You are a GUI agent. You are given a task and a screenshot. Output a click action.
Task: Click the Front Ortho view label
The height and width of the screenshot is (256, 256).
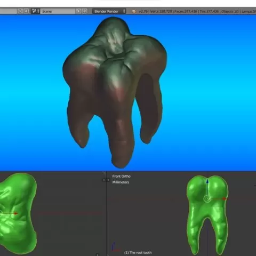pos(122,176)
